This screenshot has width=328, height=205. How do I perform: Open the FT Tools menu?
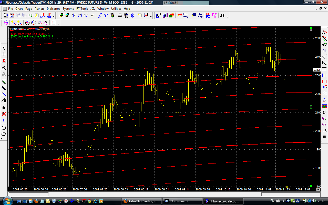82,9
